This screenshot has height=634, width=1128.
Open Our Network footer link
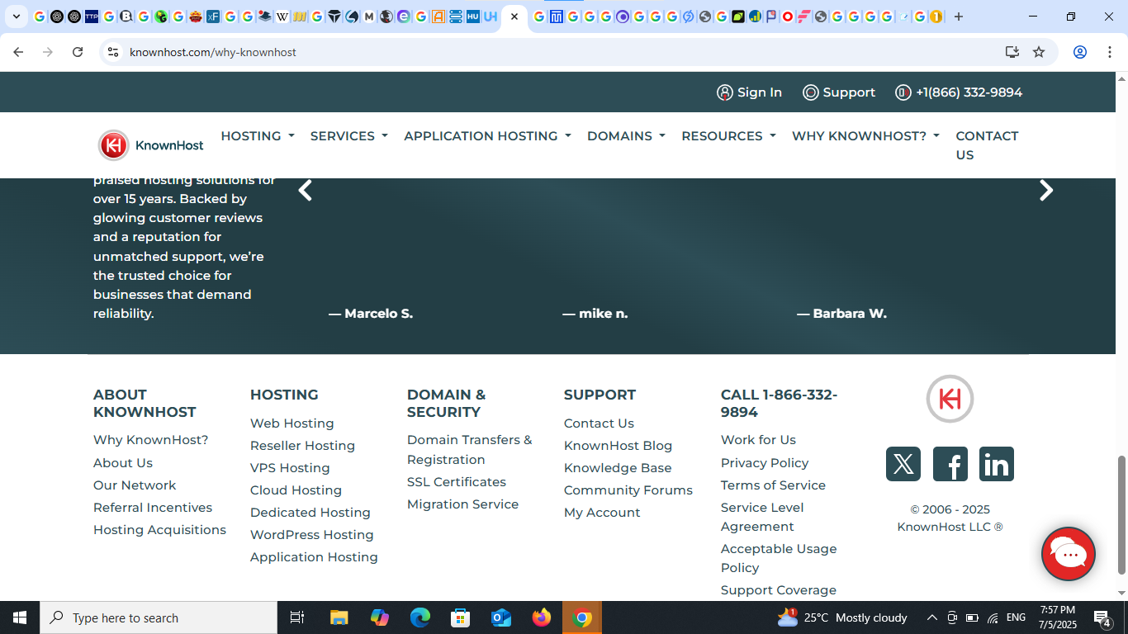click(x=135, y=485)
